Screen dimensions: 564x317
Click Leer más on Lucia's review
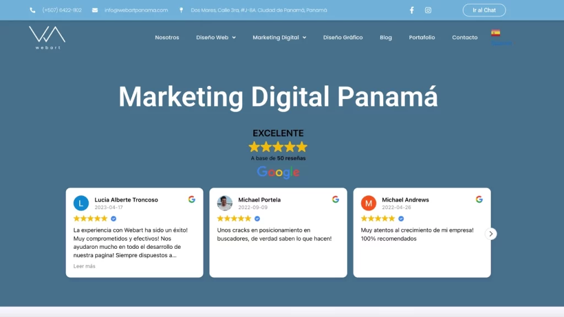coord(84,266)
